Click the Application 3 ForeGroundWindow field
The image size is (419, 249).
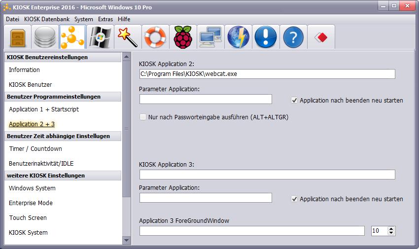(x=252, y=231)
